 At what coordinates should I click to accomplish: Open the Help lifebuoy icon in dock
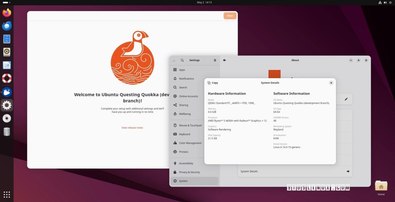click(x=7, y=78)
